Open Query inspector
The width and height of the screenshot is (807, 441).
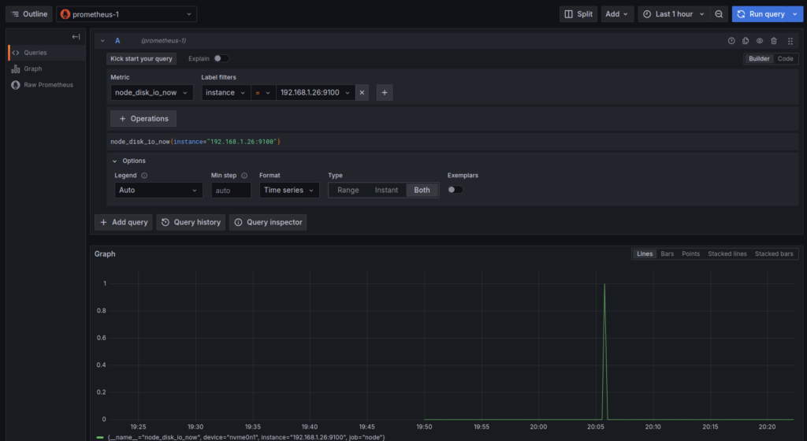pyautogui.click(x=268, y=222)
